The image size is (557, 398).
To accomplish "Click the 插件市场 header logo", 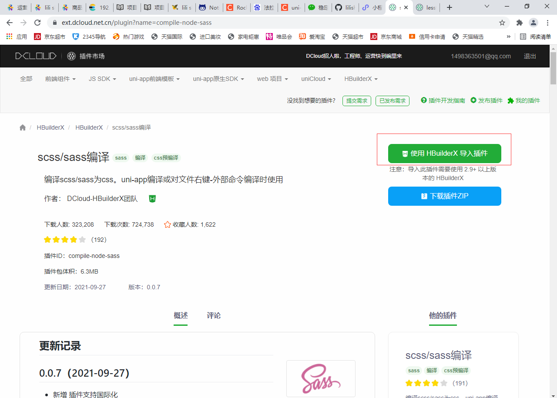I will click(86, 56).
